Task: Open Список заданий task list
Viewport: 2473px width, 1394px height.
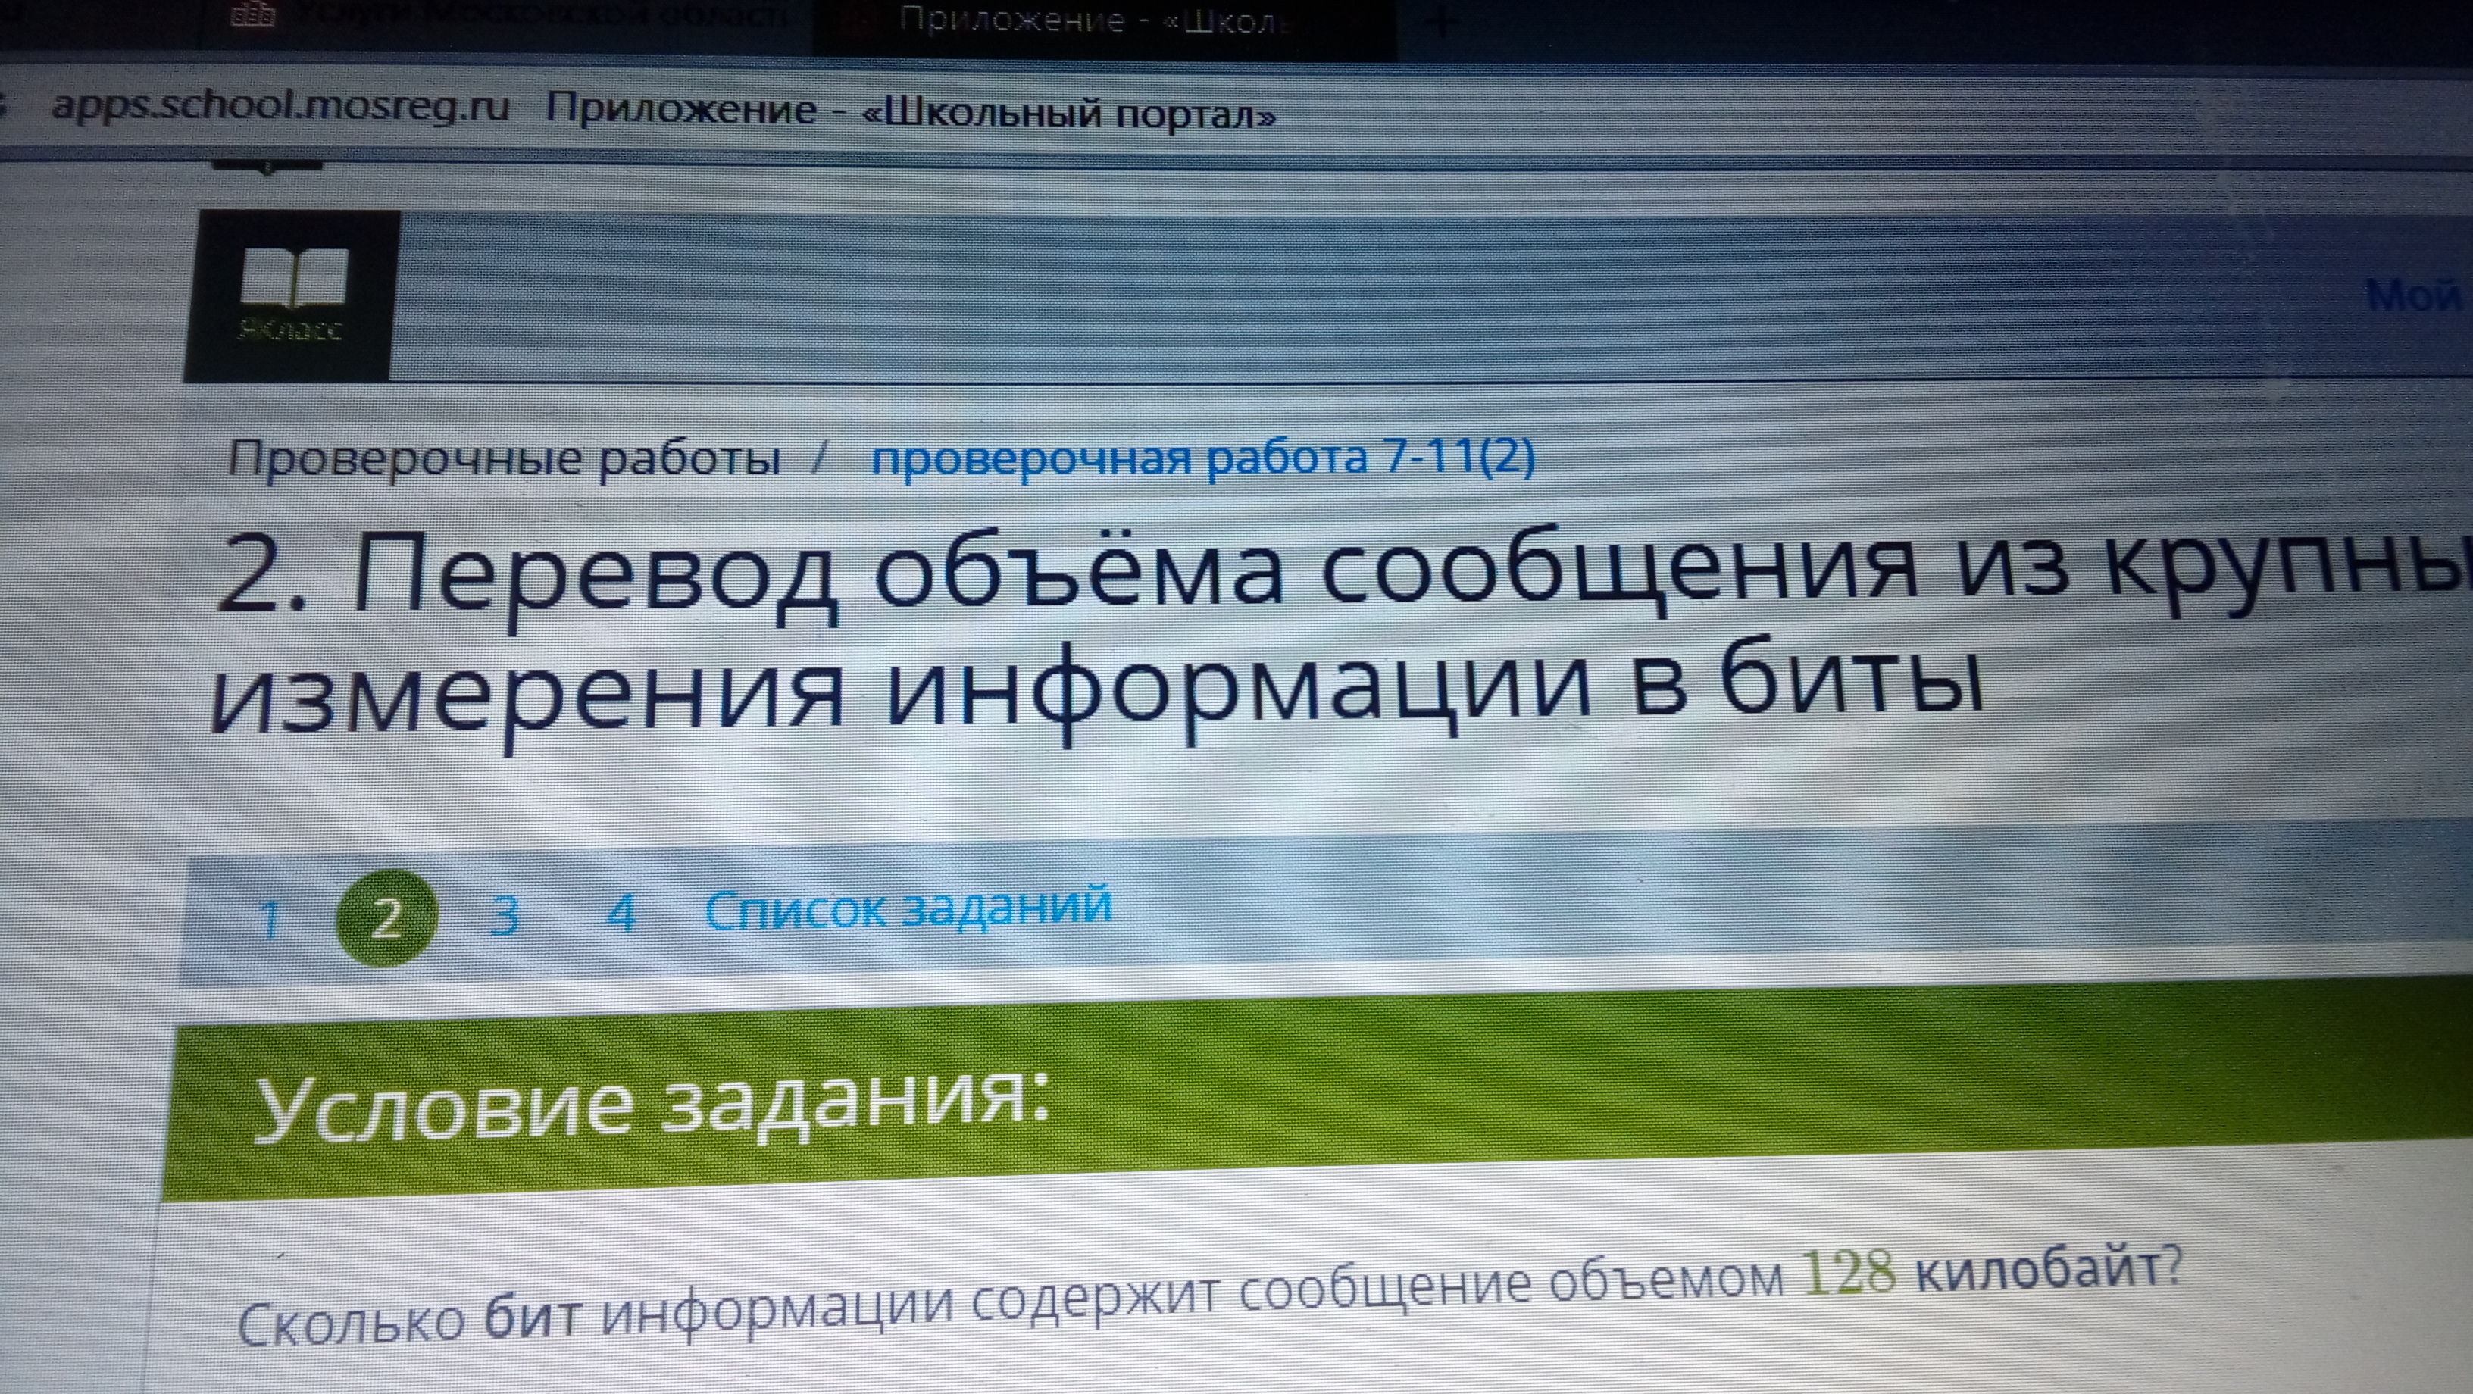Action: (x=908, y=908)
